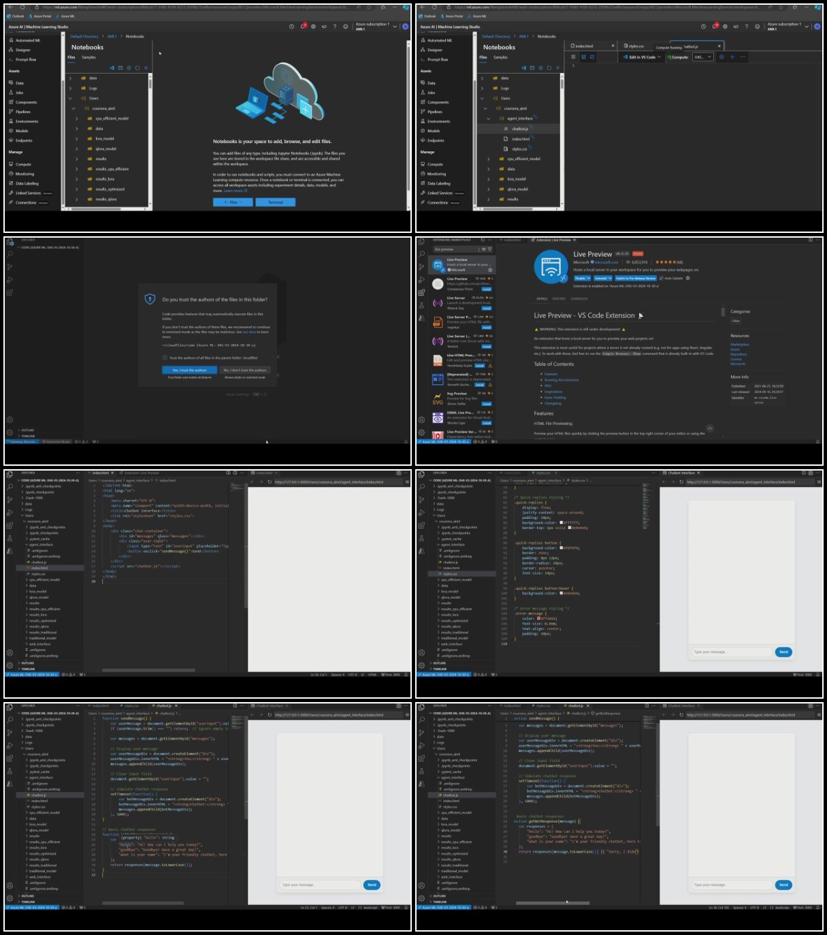This screenshot has height=935, width=827.
Task: Click 'Yes, I trust the authors' button
Action: (x=189, y=370)
